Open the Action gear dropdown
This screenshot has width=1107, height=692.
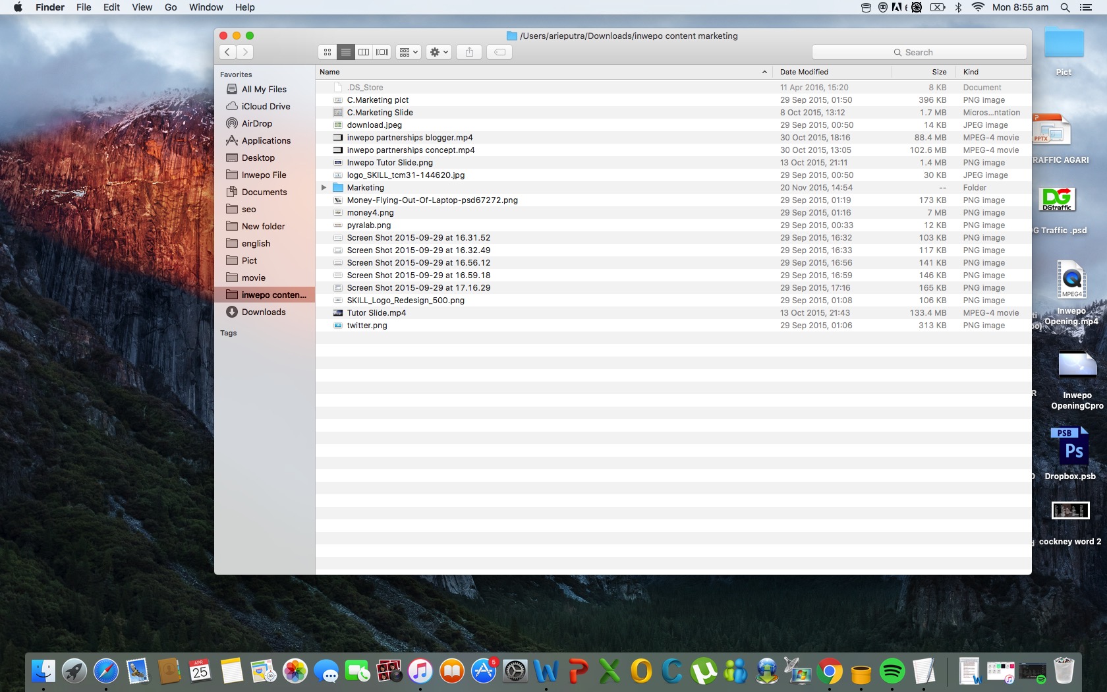tap(439, 52)
